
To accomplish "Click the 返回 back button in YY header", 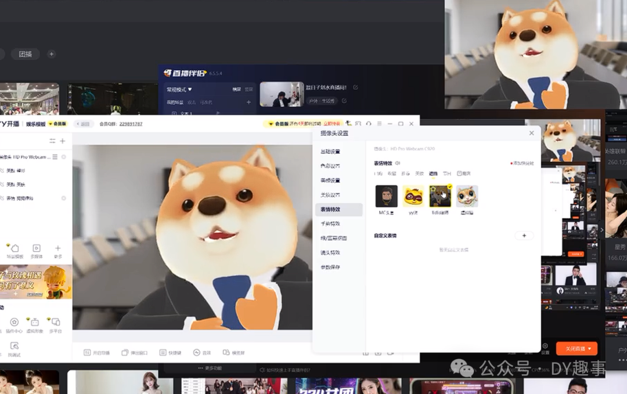I will tap(83, 124).
